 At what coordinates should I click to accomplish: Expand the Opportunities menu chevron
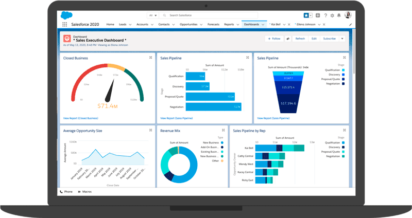pyautogui.click(x=200, y=24)
